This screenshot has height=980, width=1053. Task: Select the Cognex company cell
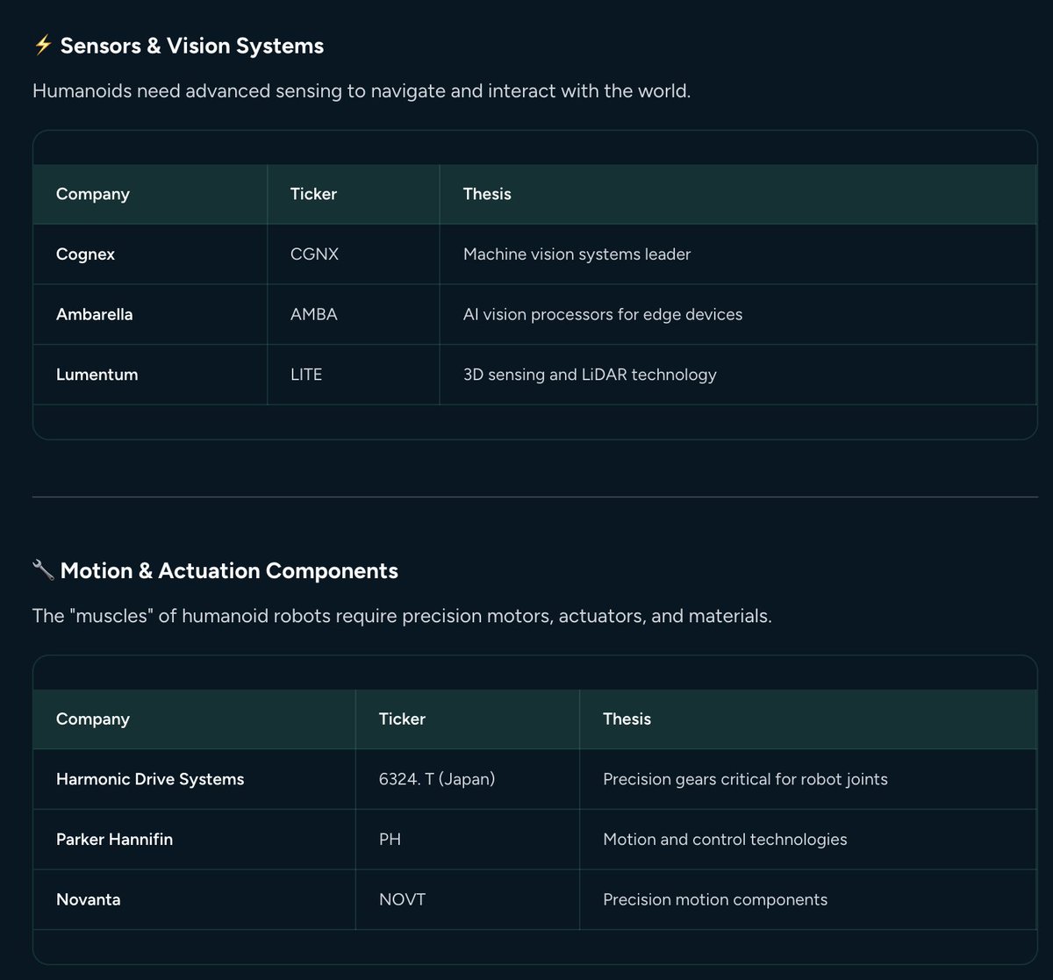click(x=85, y=254)
